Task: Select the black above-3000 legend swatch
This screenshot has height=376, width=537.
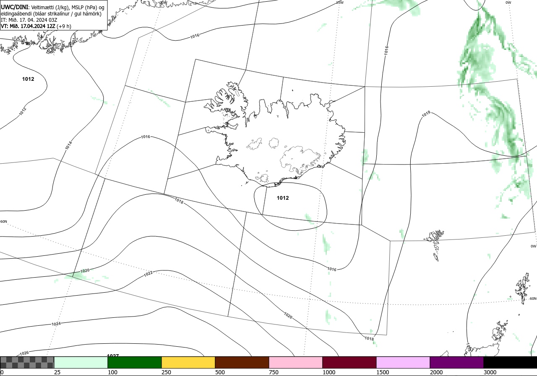Action: (x=510, y=362)
